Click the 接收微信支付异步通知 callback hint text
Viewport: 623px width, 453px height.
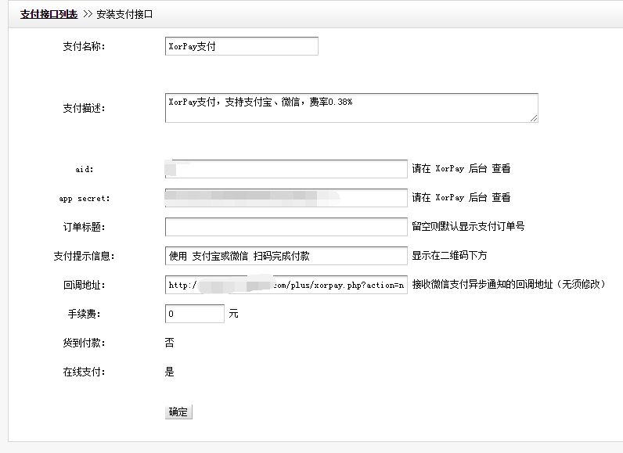pyautogui.click(x=509, y=285)
